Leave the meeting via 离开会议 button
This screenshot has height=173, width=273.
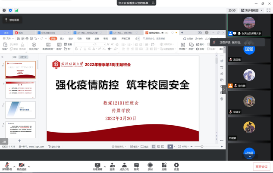pos(261,167)
